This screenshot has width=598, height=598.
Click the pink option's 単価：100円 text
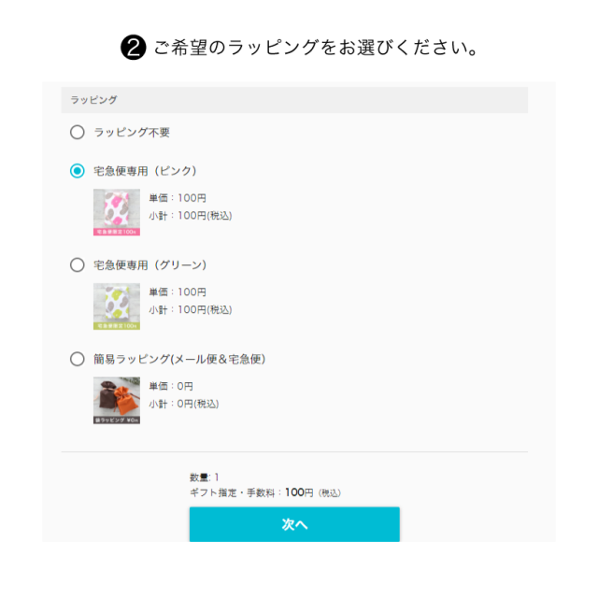pos(178,198)
